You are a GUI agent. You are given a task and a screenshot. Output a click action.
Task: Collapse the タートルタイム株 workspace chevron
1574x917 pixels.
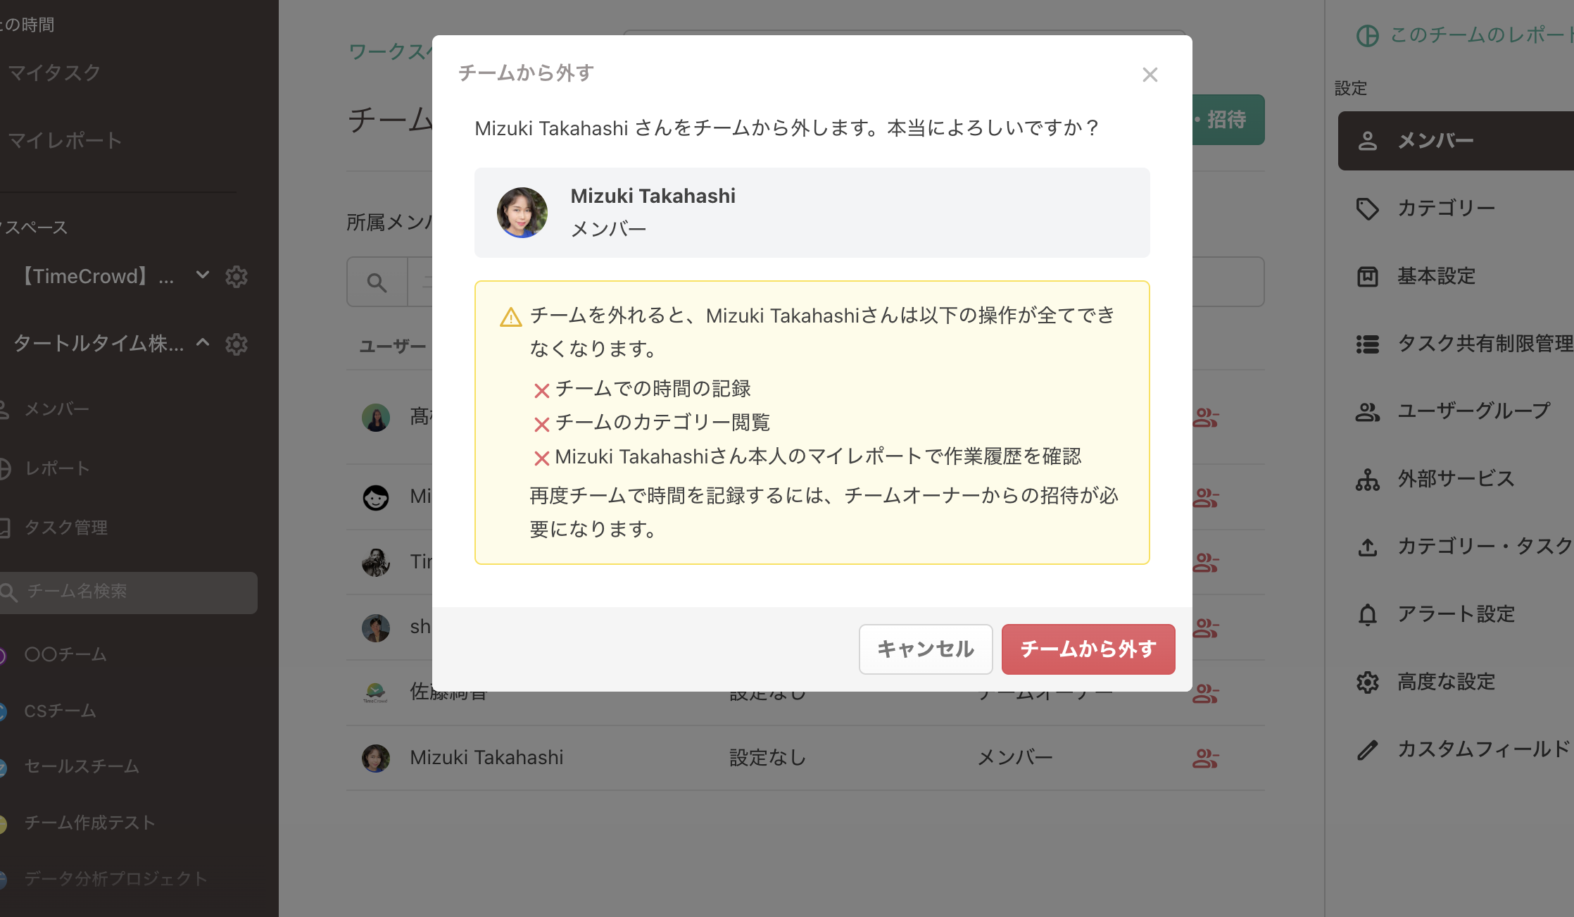coord(203,344)
